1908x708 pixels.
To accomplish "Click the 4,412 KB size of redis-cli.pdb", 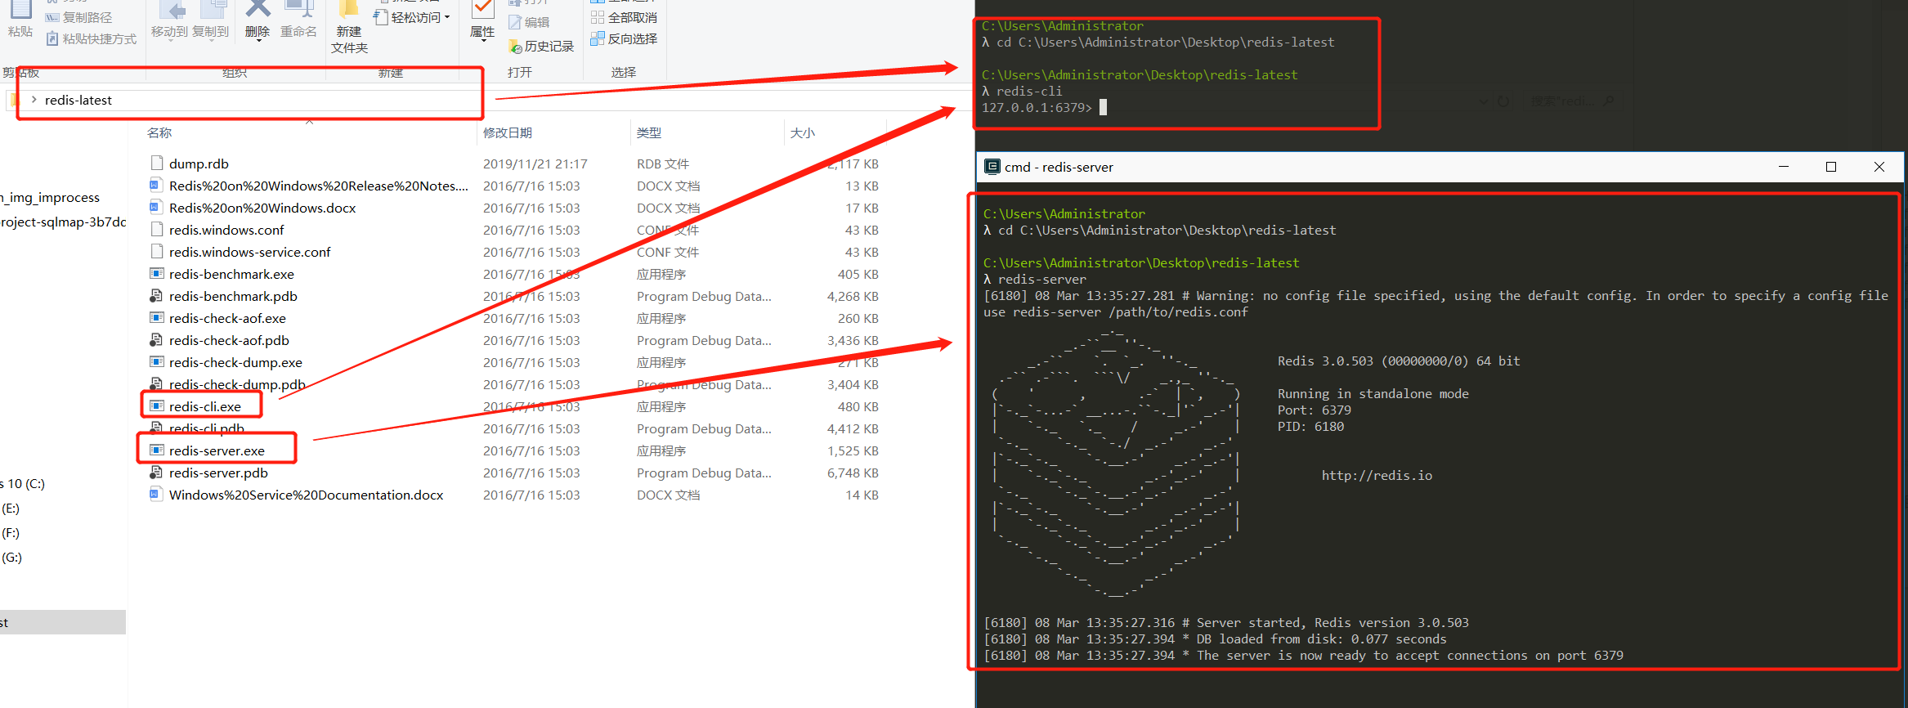I will click(x=853, y=428).
